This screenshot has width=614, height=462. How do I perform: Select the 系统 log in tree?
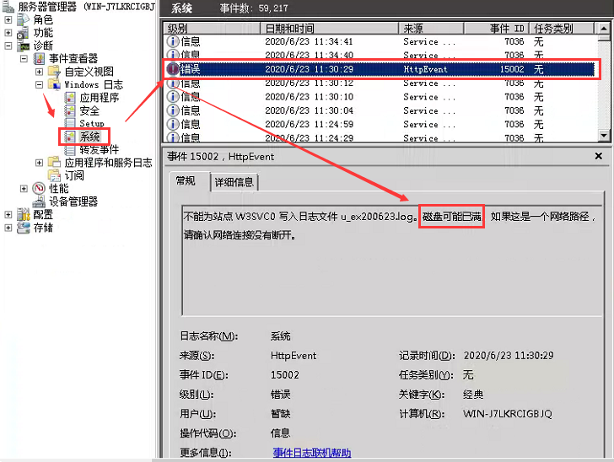(x=89, y=137)
